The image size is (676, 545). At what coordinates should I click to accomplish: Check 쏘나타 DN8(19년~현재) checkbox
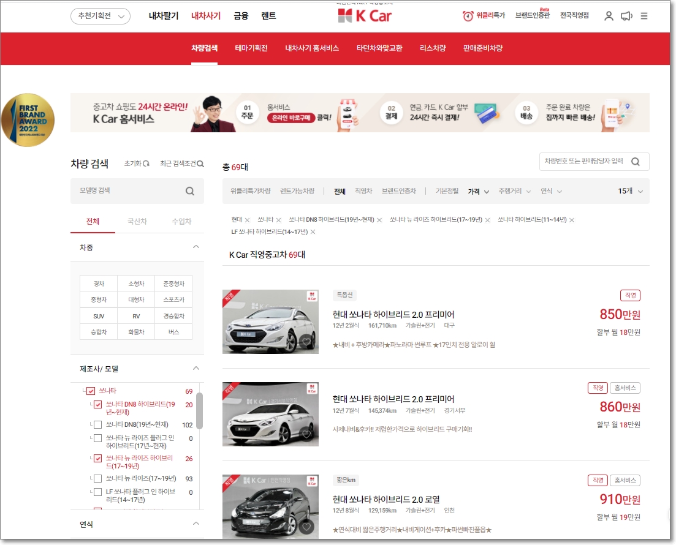point(98,425)
